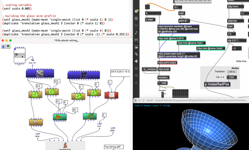249x150 pixels.
Task: Click the bullseye target icon in sidebar
Action: coord(136,18)
